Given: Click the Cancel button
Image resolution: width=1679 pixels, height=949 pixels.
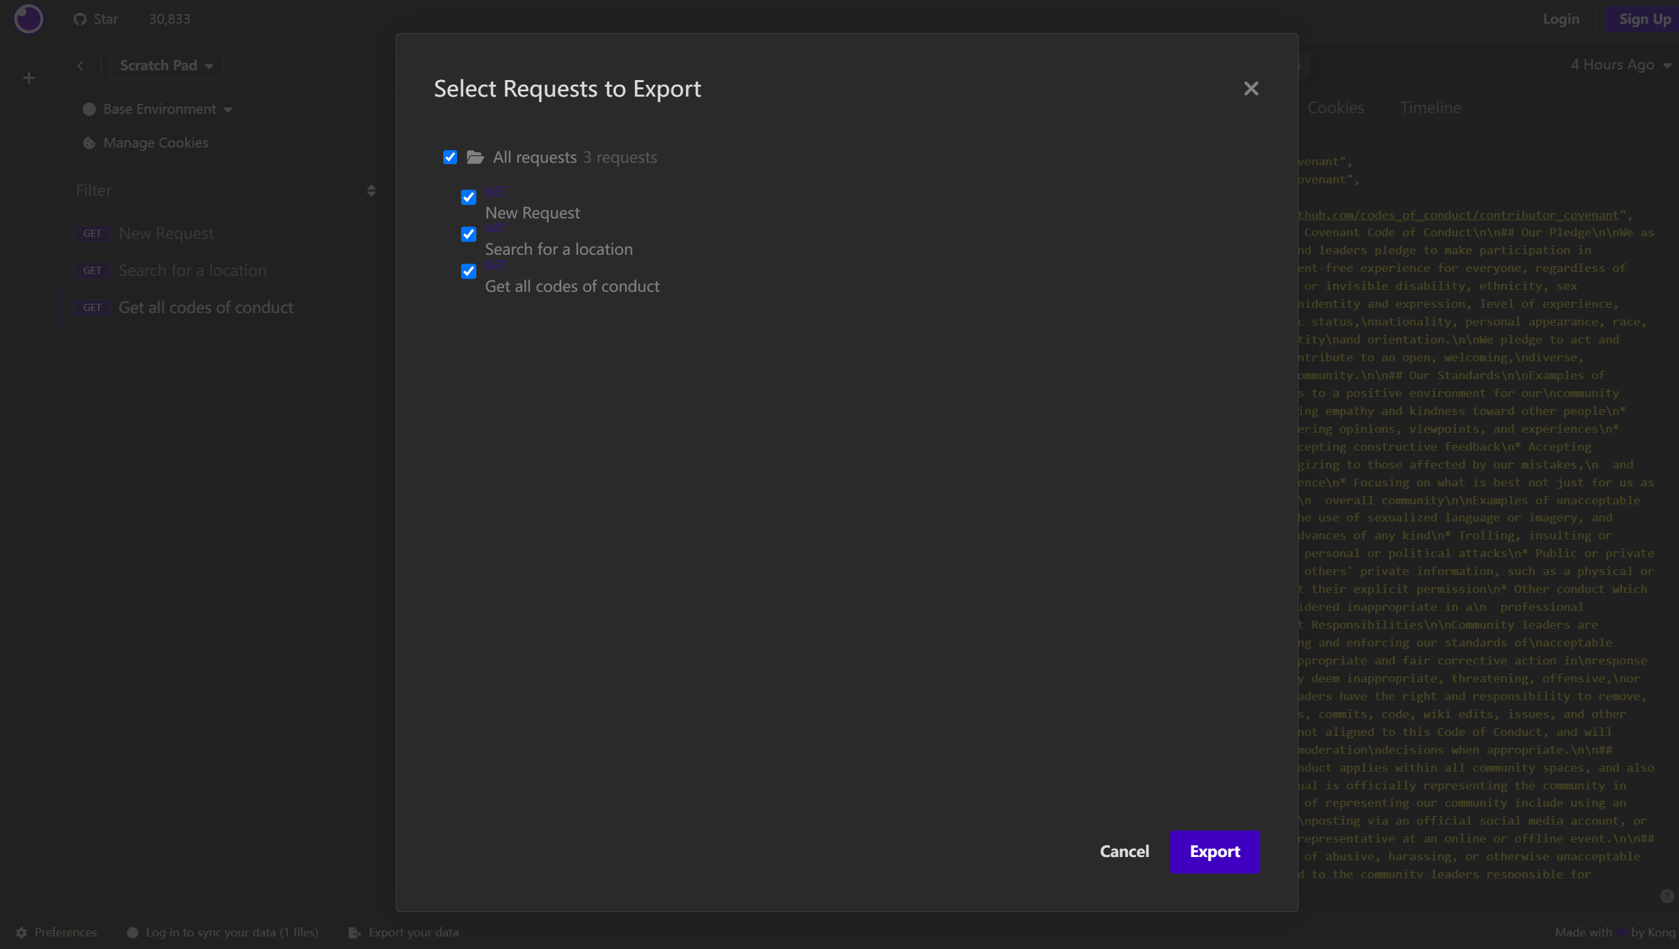Looking at the screenshot, I should point(1125,851).
